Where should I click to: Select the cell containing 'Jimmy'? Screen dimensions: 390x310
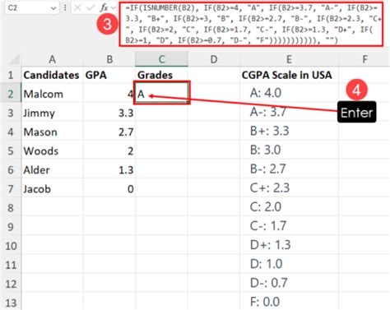click(x=53, y=113)
